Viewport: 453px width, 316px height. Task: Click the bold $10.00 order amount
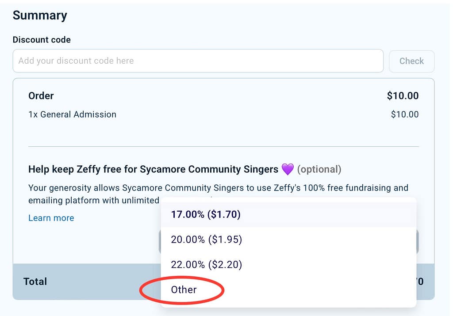point(403,96)
